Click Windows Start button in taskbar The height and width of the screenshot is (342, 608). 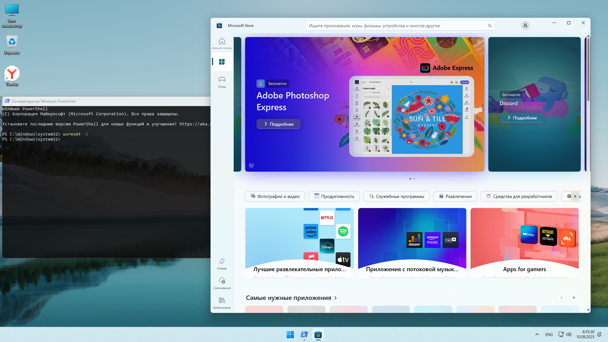290,334
